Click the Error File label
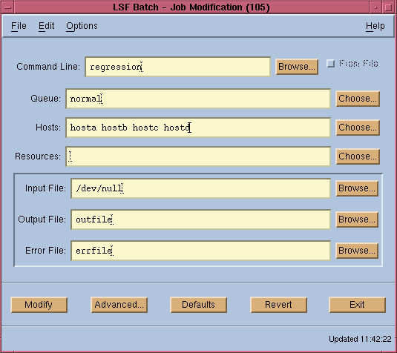The image size is (397, 353). pos(45,251)
